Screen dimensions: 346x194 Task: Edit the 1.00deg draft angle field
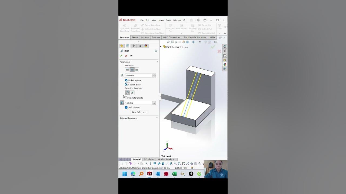click(x=139, y=103)
